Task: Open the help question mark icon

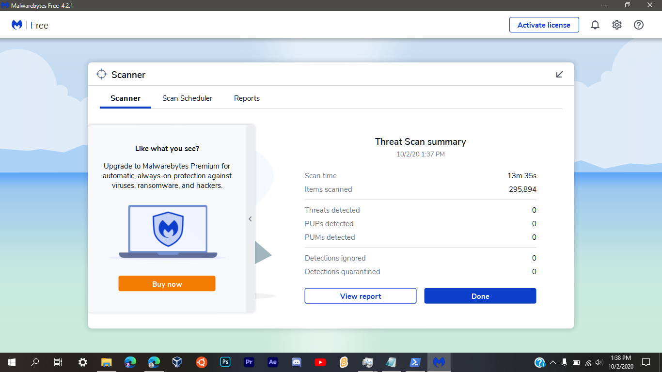Action: point(639,25)
